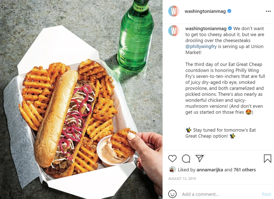This screenshot has width=274, height=199.
Task: Click the caption's washingtonianmag profile avatar
Action: pyautogui.click(x=174, y=31)
